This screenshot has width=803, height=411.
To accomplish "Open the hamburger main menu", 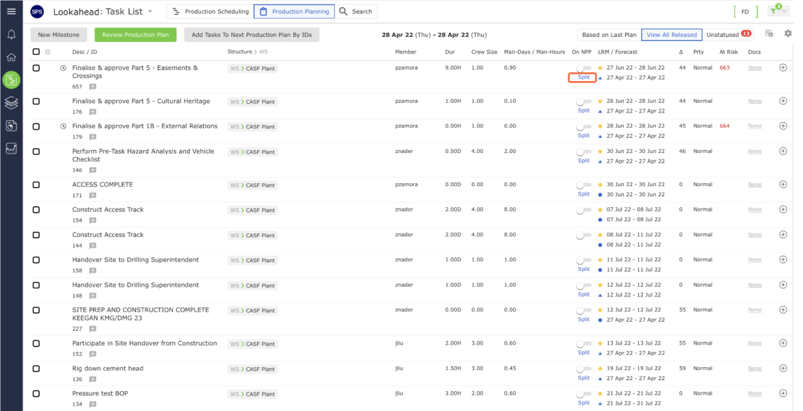I will pos(11,11).
